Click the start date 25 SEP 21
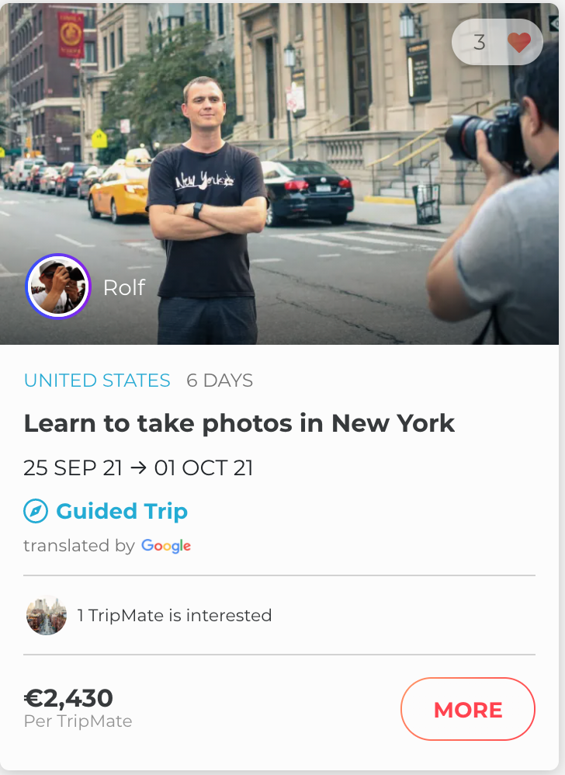The width and height of the screenshot is (565, 775). 73,468
